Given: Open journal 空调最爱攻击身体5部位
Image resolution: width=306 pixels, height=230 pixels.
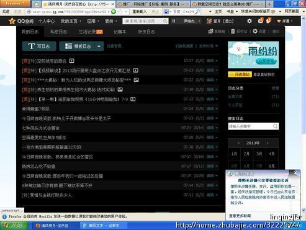Looking at the screenshot, I should pos(44,137).
